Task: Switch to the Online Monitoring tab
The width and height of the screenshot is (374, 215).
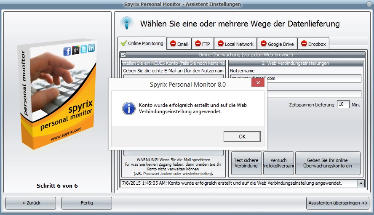Action: coord(142,43)
